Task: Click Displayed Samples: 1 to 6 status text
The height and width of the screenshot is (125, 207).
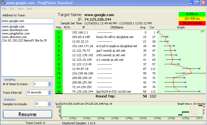Action: [78, 123]
